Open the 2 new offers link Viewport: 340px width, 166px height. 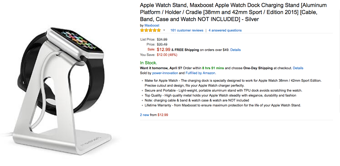tap(144, 115)
